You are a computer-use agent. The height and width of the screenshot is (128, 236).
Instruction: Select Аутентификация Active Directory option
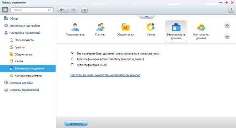(72, 59)
